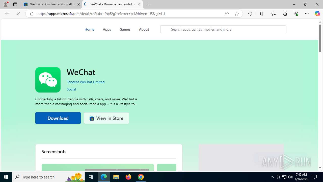
Task: Open the network status tray icon
Action: tap(284, 177)
